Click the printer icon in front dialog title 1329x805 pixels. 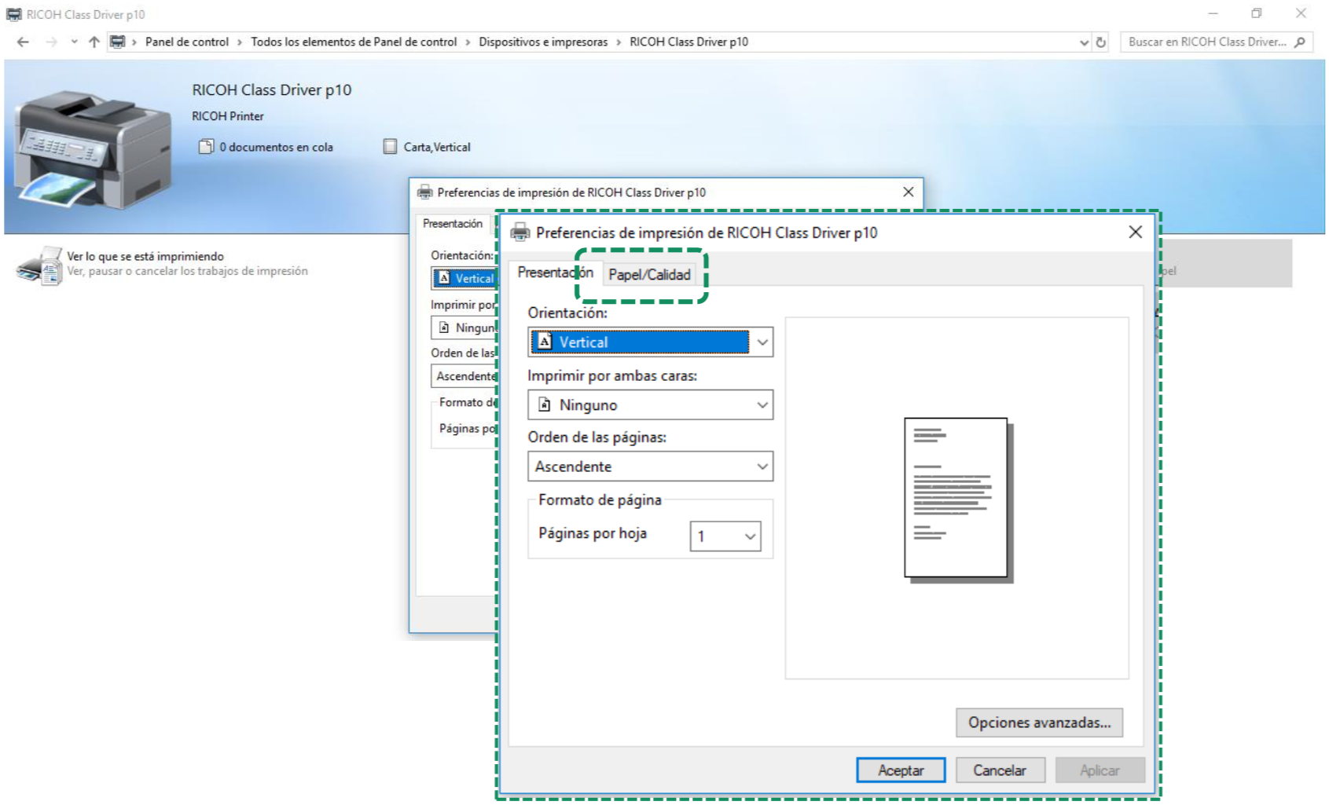[520, 232]
